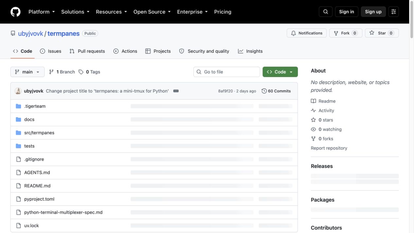Click the tests folder icon
Viewport: 414px width, 233px height.
(18, 146)
